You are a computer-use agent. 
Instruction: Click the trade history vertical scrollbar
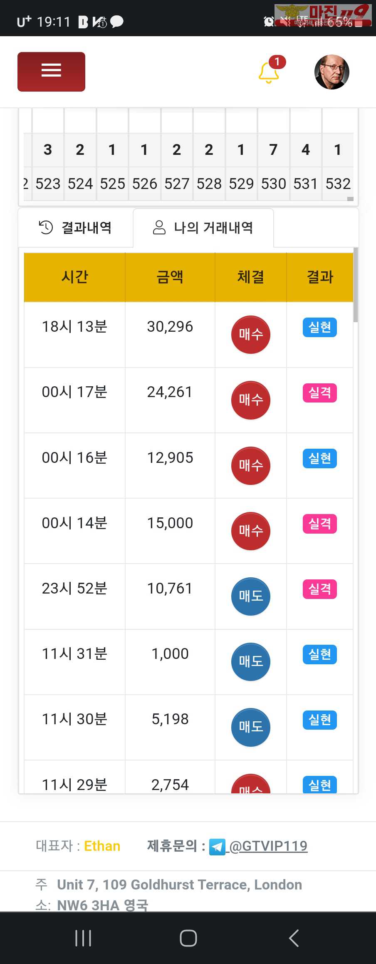click(x=355, y=286)
